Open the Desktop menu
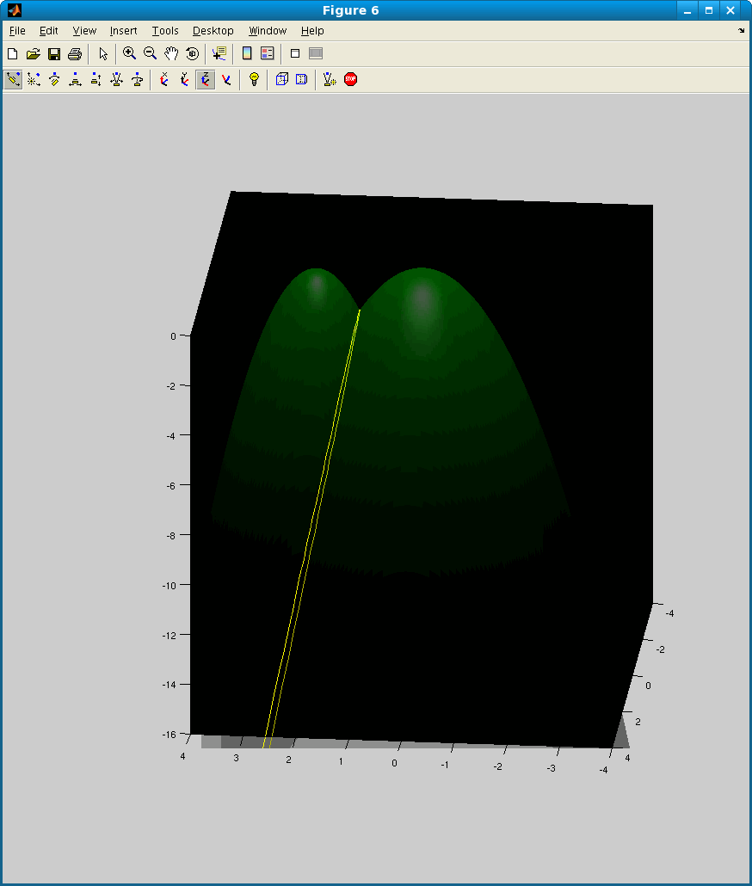Screen dimensions: 752x886 [213, 30]
